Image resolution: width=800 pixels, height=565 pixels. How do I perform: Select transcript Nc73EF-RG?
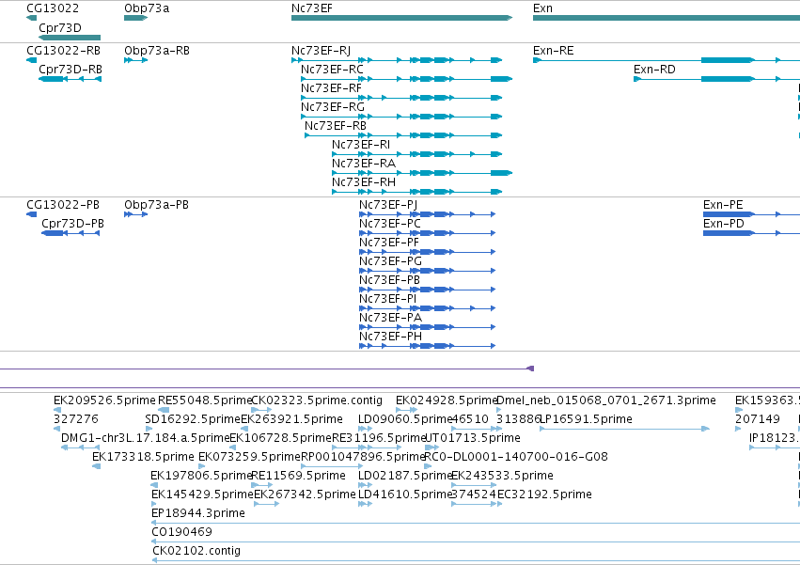click(333, 107)
